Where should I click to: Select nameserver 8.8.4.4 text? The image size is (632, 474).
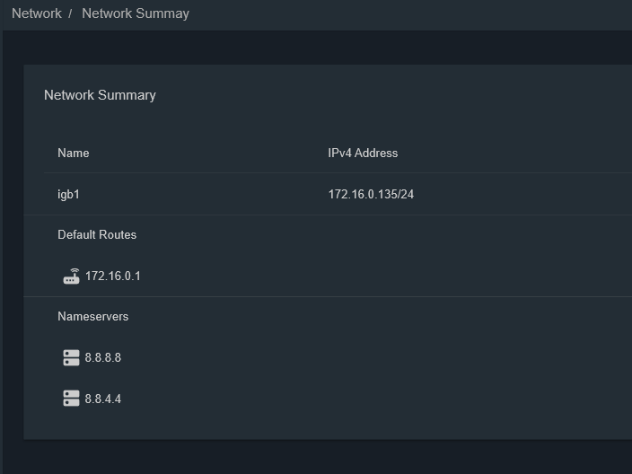[x=102, y=399]
